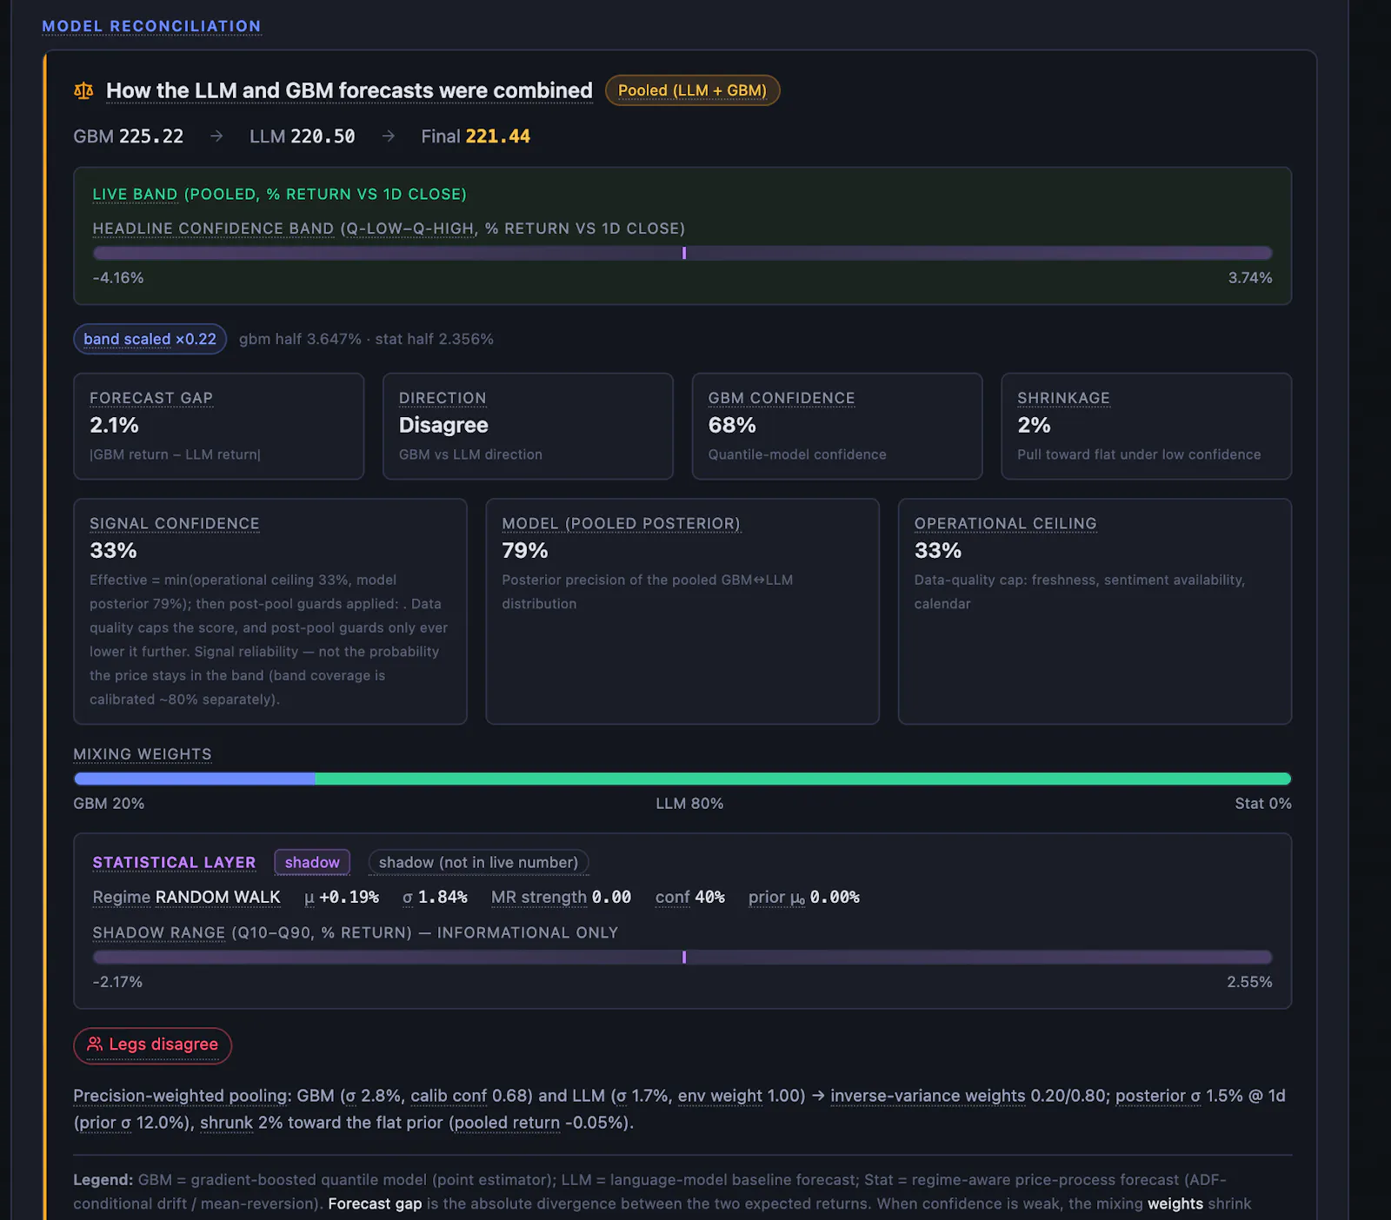Click the headline confidence band slider bar
This screenshot has width=1391, height=1220.
click(682, 253)
